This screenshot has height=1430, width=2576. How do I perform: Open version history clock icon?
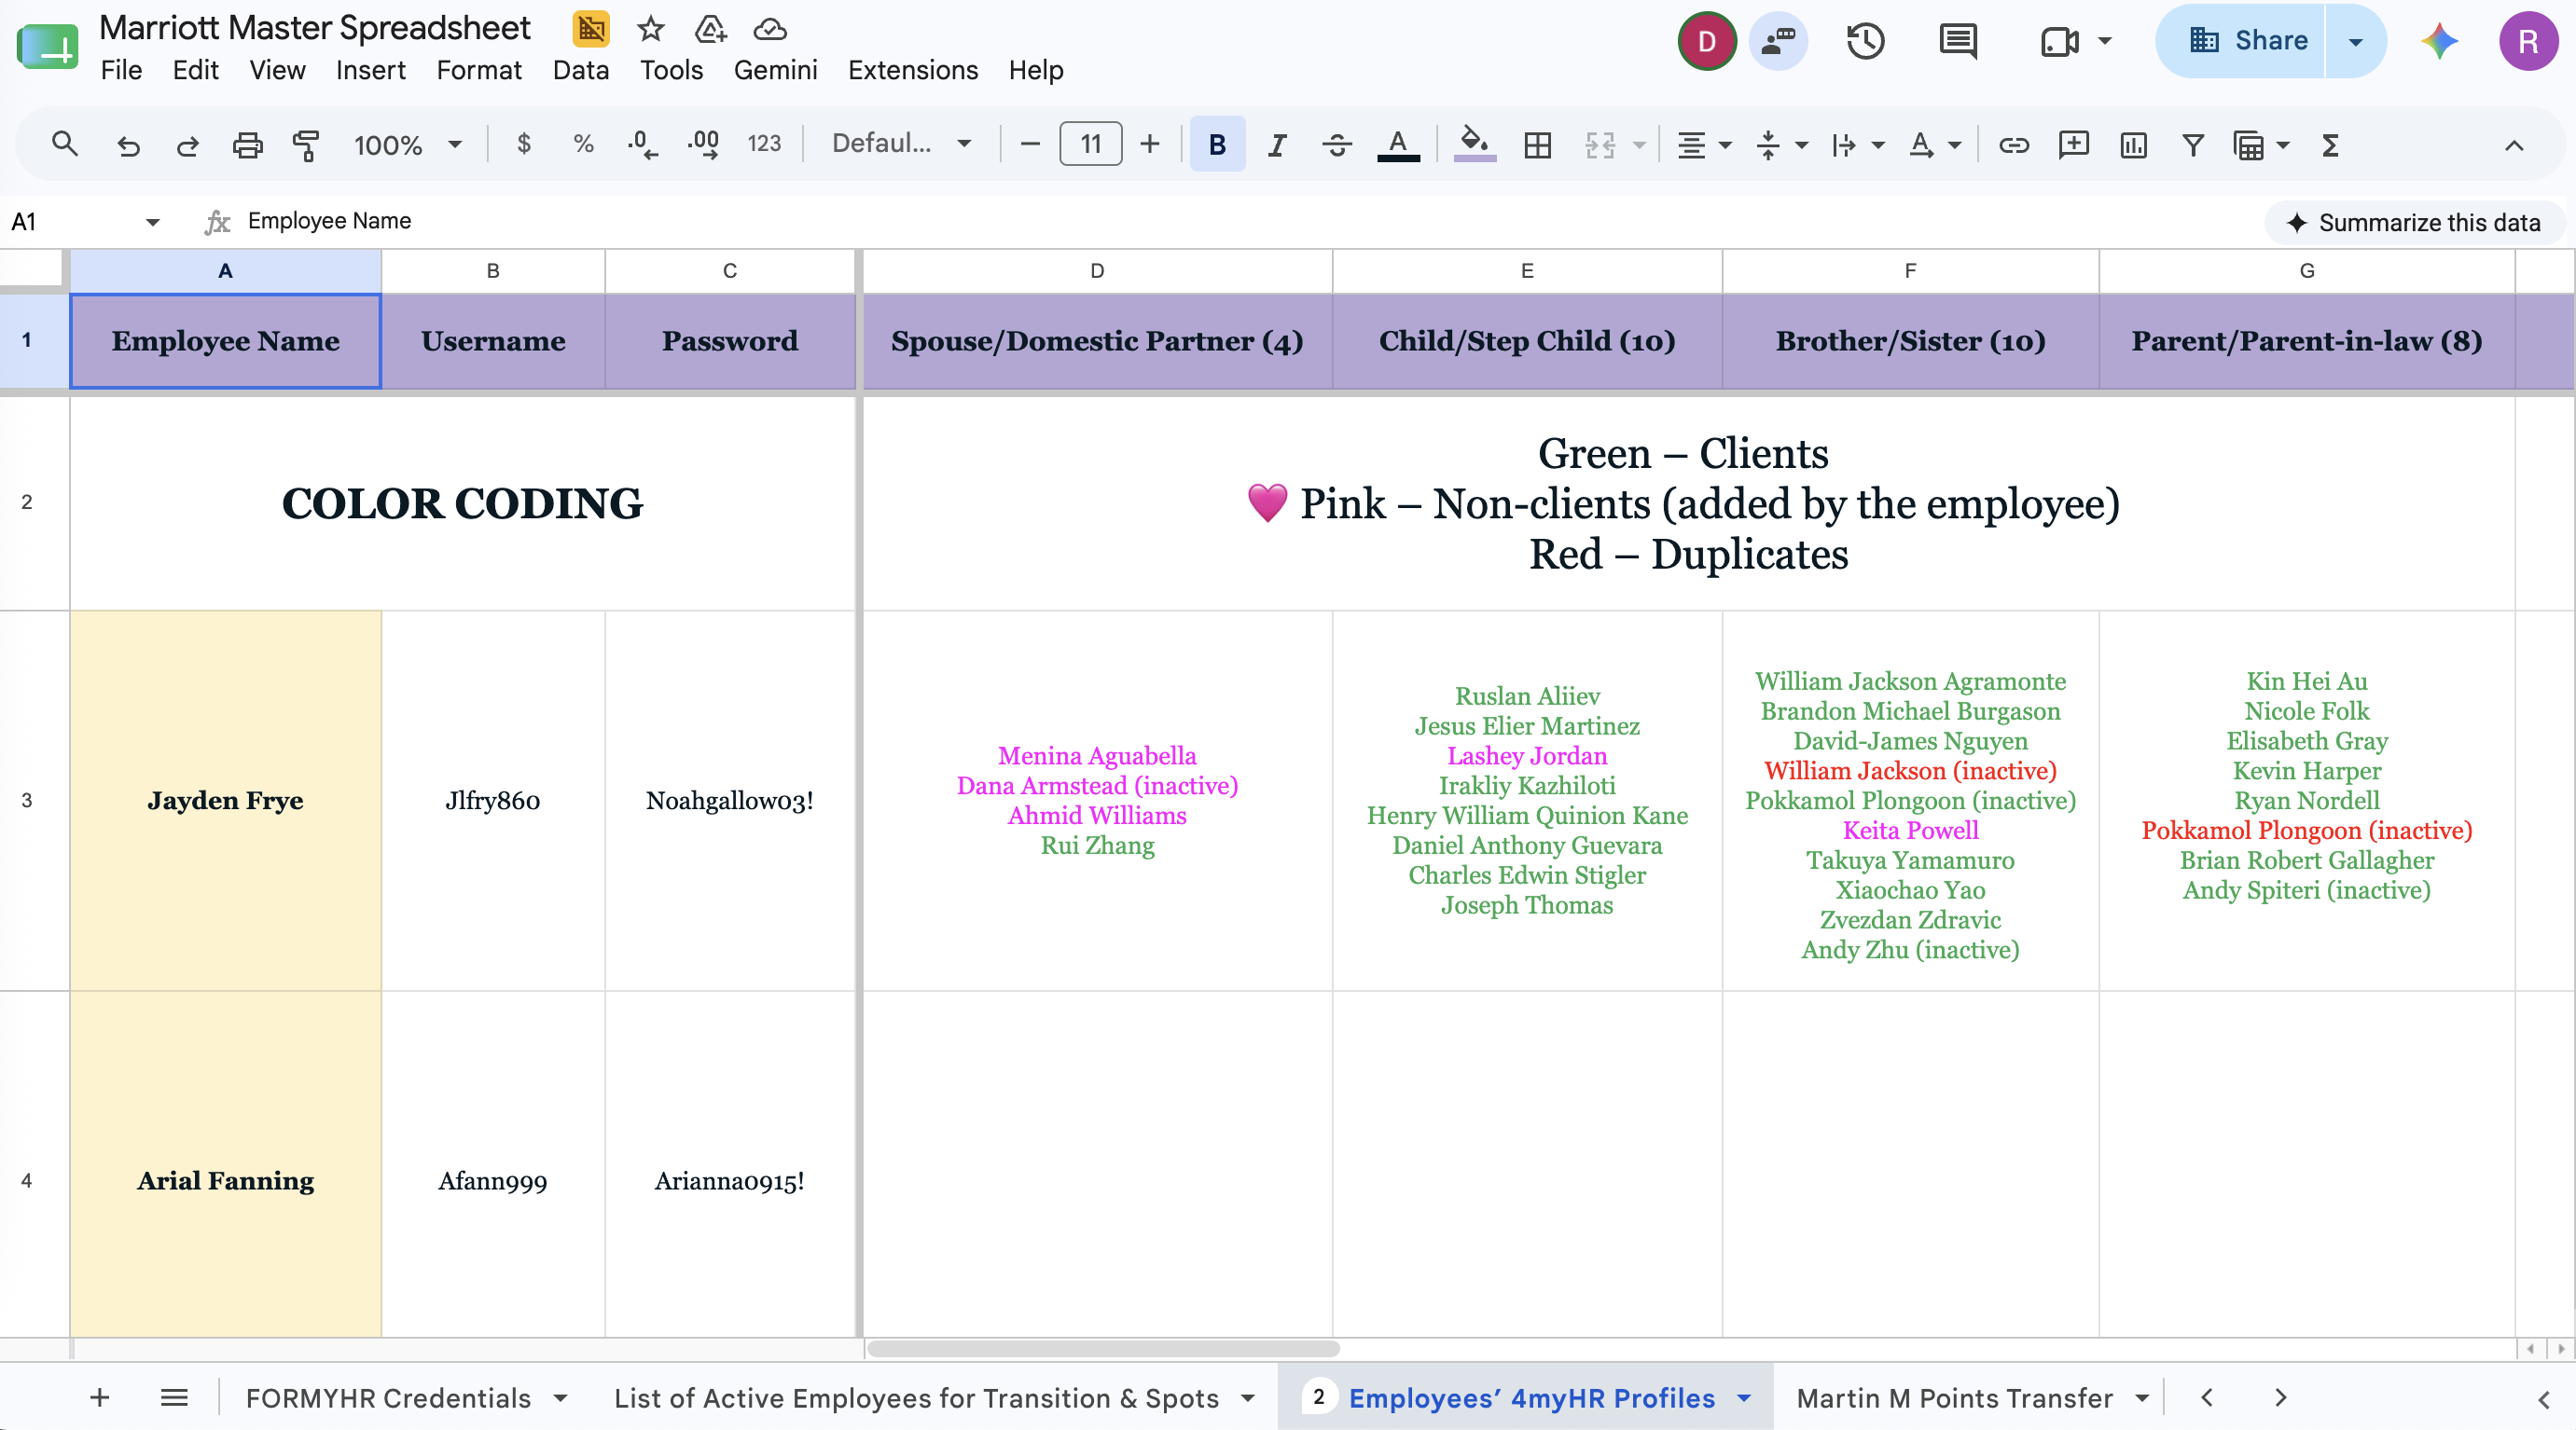pos(1864,41)
